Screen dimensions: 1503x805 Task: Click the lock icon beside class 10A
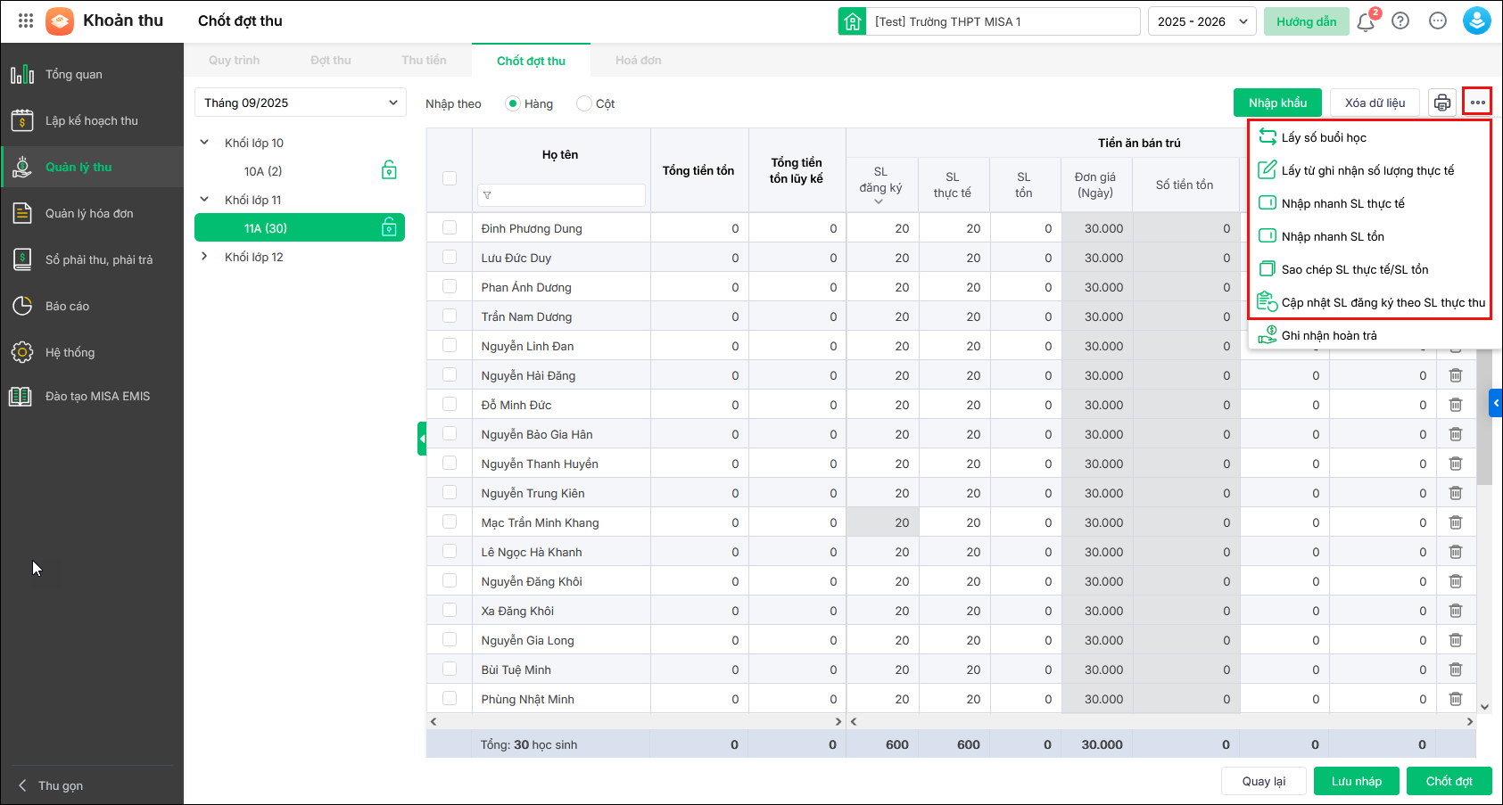389,171
